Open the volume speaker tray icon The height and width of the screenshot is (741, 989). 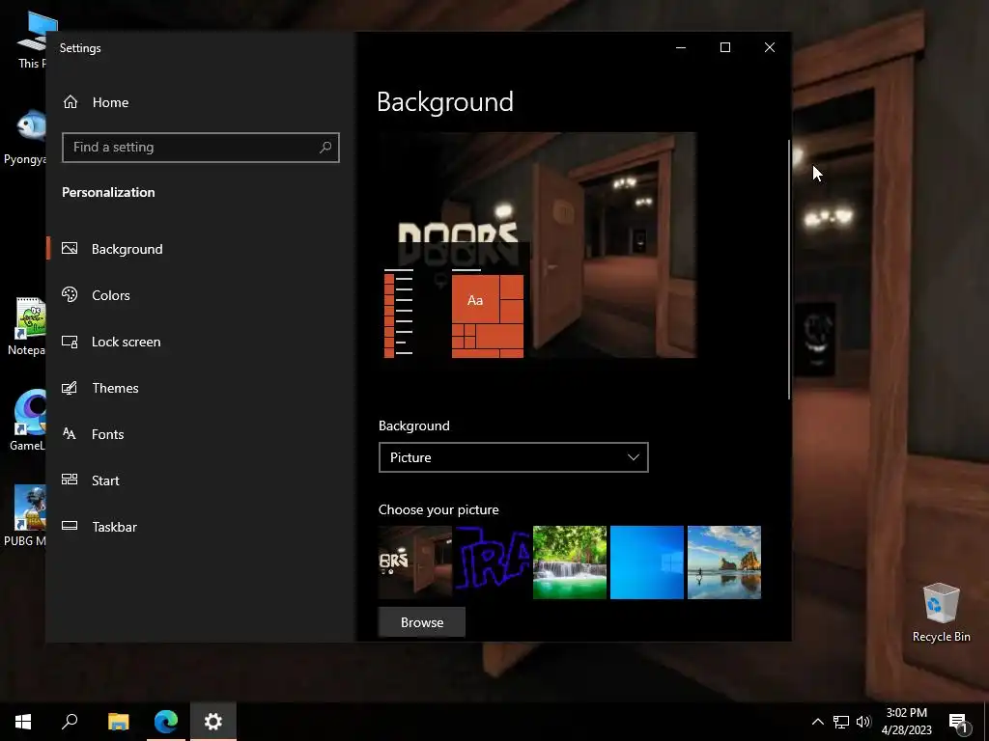(863, 722)
